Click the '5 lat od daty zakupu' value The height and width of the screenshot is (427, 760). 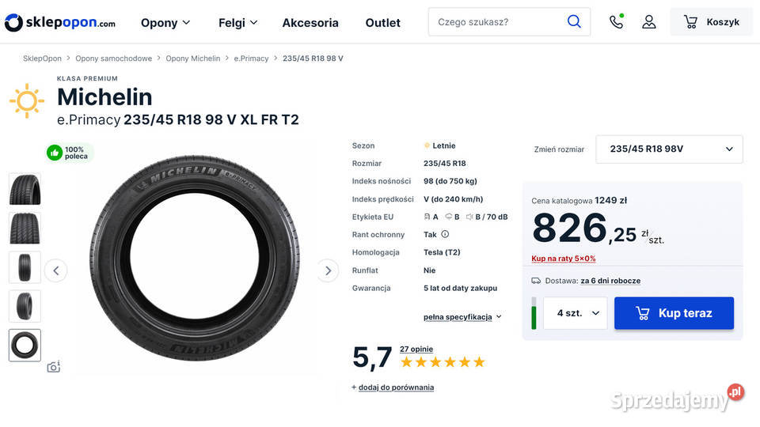coord(460,288)
